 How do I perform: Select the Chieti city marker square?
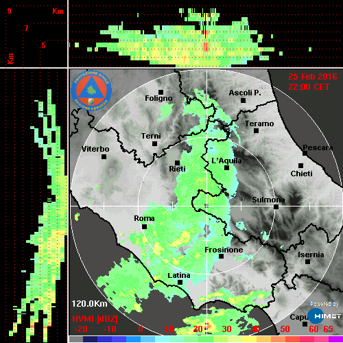click(x=300, y=165)
